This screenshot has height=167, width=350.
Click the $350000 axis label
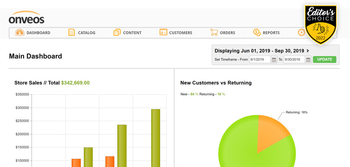pyautogui.click(x=22, y=95)
